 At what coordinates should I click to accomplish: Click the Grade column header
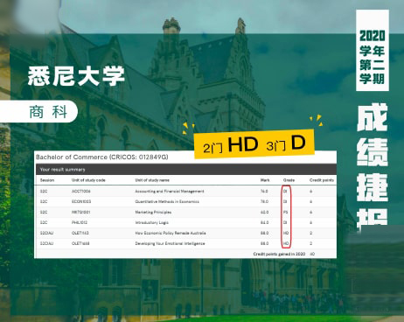pyautogui.click(x=289, y=180)
